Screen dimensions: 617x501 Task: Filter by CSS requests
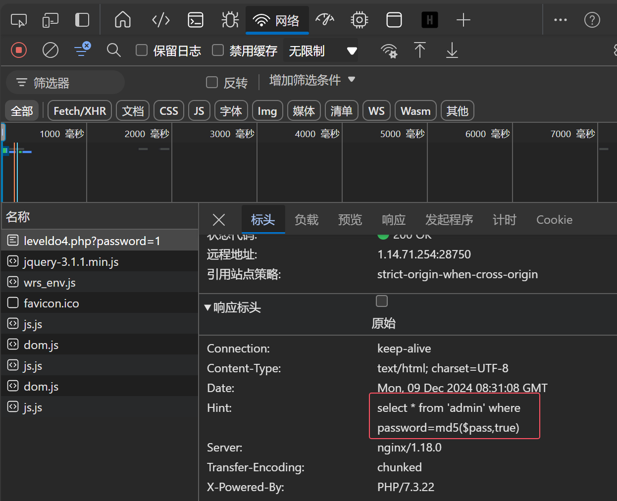pos(169,111)
